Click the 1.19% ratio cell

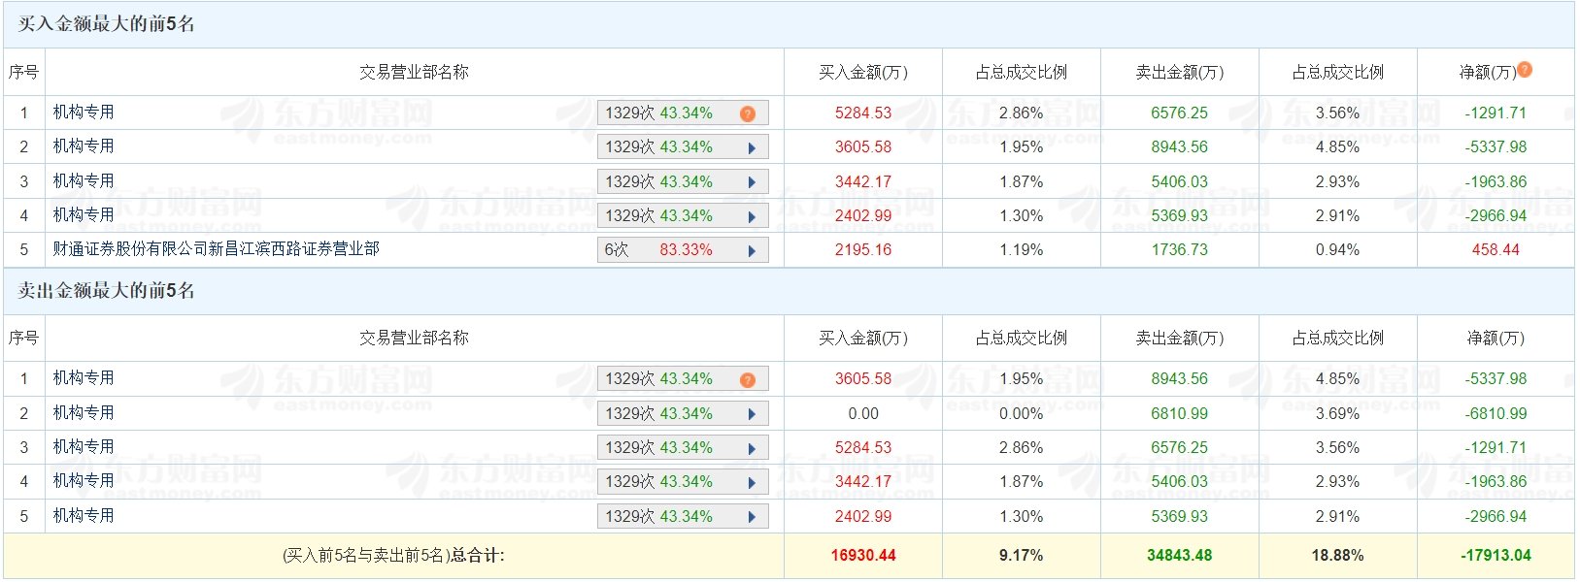(x=1022, y=250)
